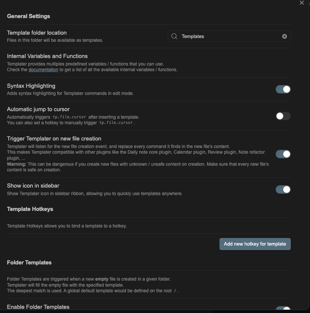This screenshot has height=313, width=310.
Task: Disable Syntax Highlighting
Action: click(x=283, y=89)
